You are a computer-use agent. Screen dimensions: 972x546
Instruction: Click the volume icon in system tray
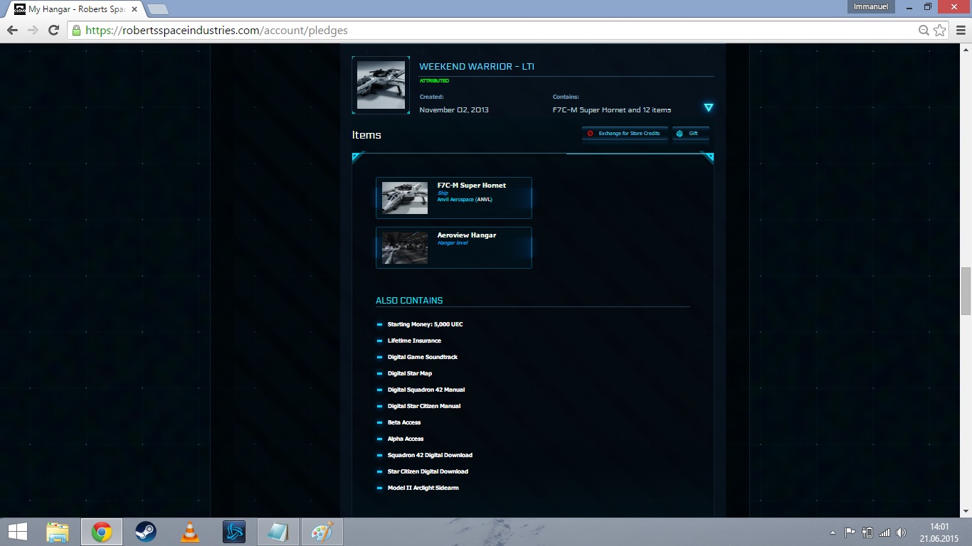pos(901,532)
